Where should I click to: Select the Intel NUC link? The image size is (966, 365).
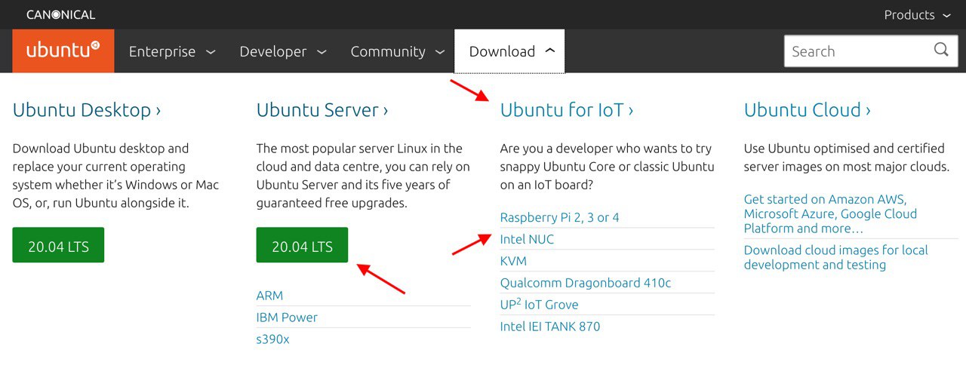(x=527, y=239)
